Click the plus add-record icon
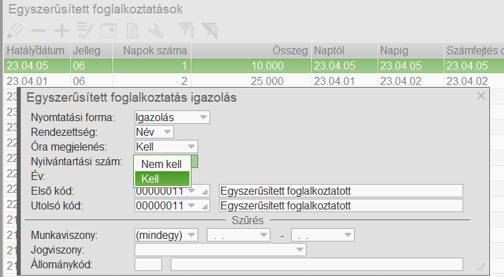Screen dimensions: 504x277 click(x=62, y=30)
